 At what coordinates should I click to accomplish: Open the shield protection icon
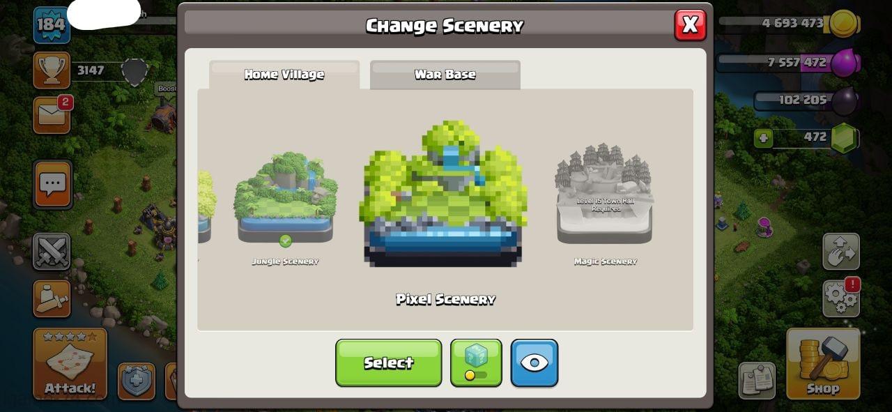point(136,381)
